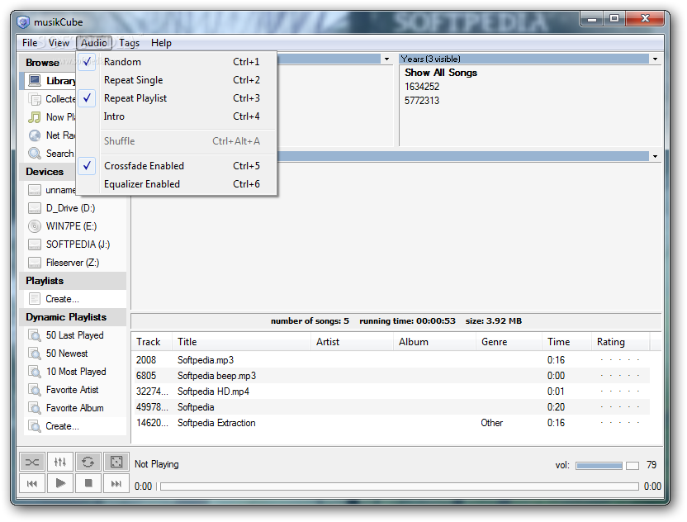Click the Search magnifier icon in sidebar
Screen dimensions: 687x522
(x=35, y=154)
